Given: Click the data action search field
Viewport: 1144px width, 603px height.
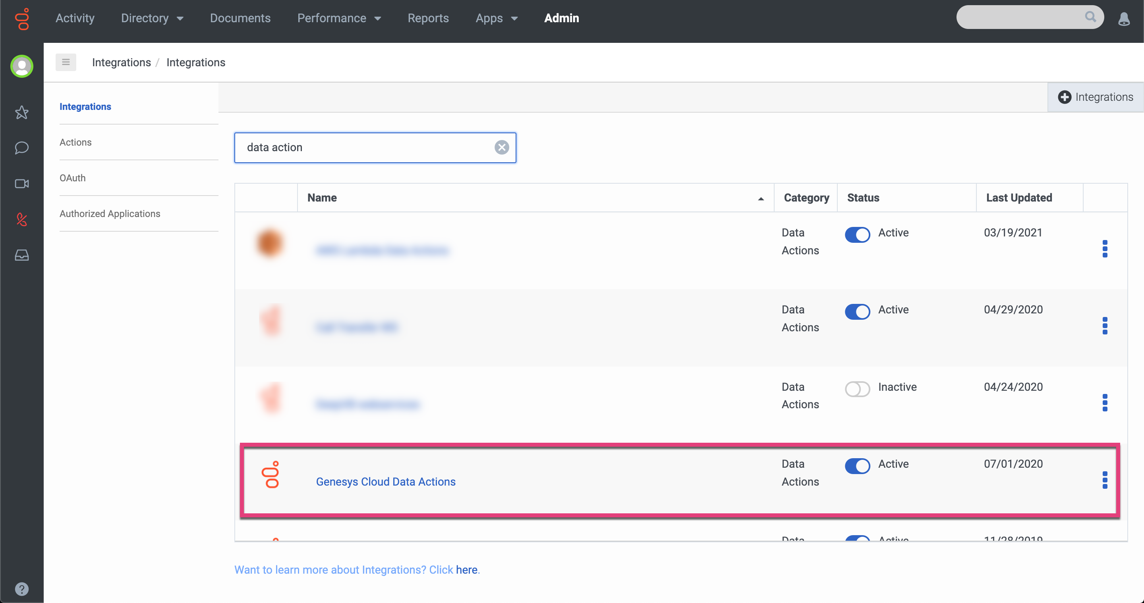Looking at the screenshot, I should point(364,147).
